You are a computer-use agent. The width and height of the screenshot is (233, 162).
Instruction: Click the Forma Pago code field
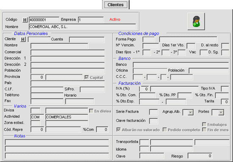point(149,40)
